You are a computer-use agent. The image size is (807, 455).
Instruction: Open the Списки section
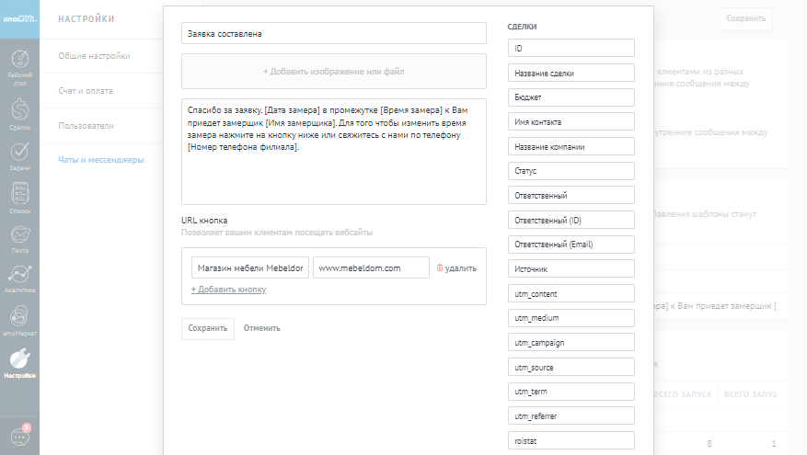19,199
